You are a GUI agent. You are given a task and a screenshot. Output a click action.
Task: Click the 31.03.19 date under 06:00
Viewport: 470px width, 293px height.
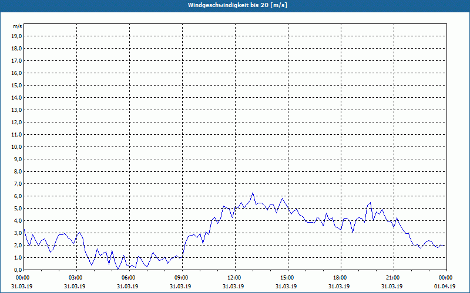[127, 286]
